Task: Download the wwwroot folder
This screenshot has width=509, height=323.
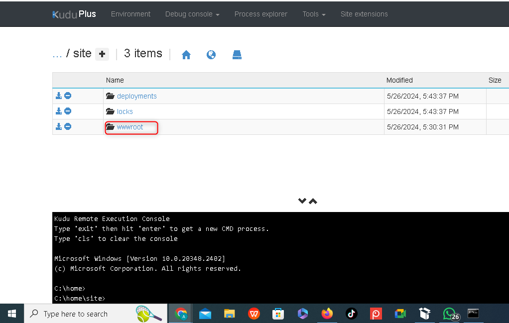Action: 59,126
